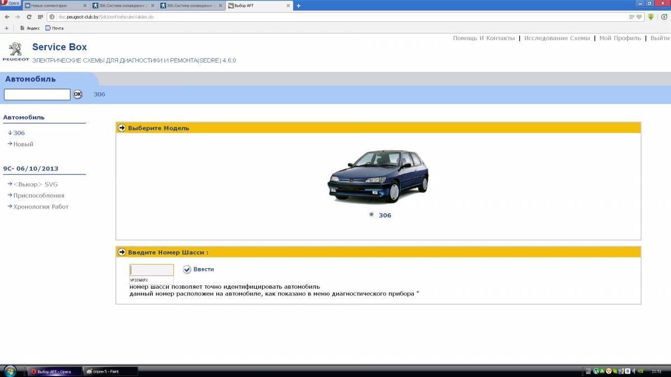Add page to bookmarks with heart icon

pos(639,17)
